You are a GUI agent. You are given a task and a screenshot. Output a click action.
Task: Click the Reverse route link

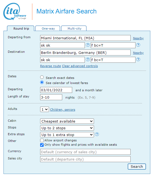click(x=51, y=66)
